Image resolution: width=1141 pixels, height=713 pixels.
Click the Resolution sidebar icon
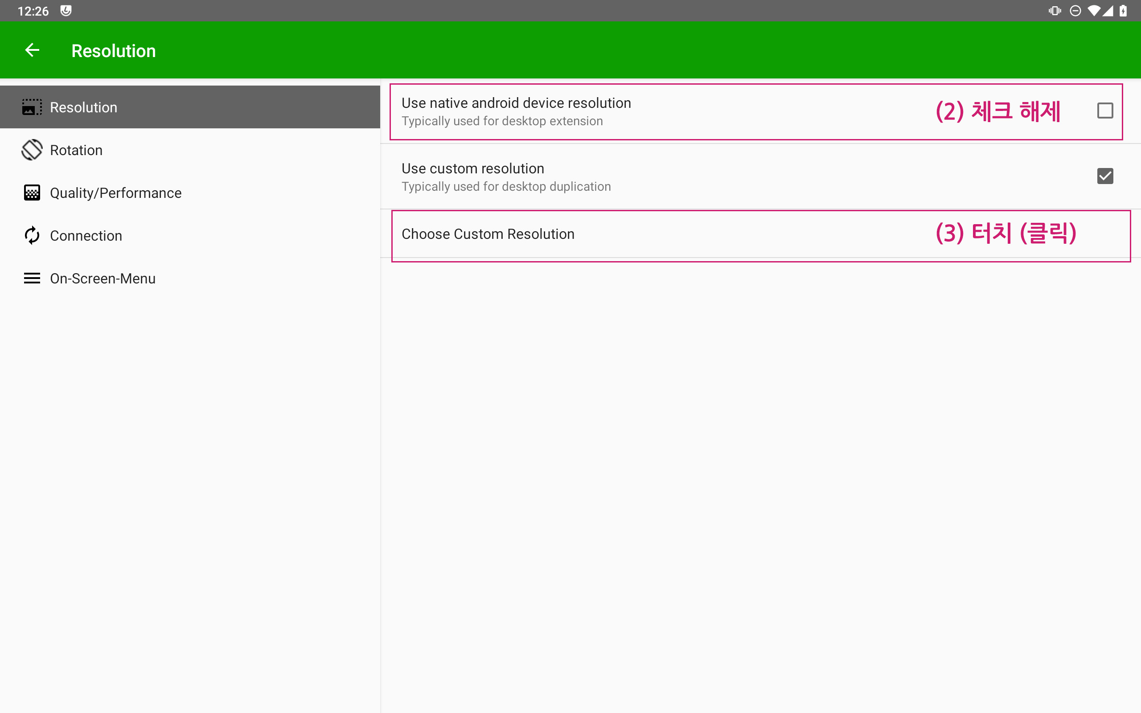coord(32,107)
